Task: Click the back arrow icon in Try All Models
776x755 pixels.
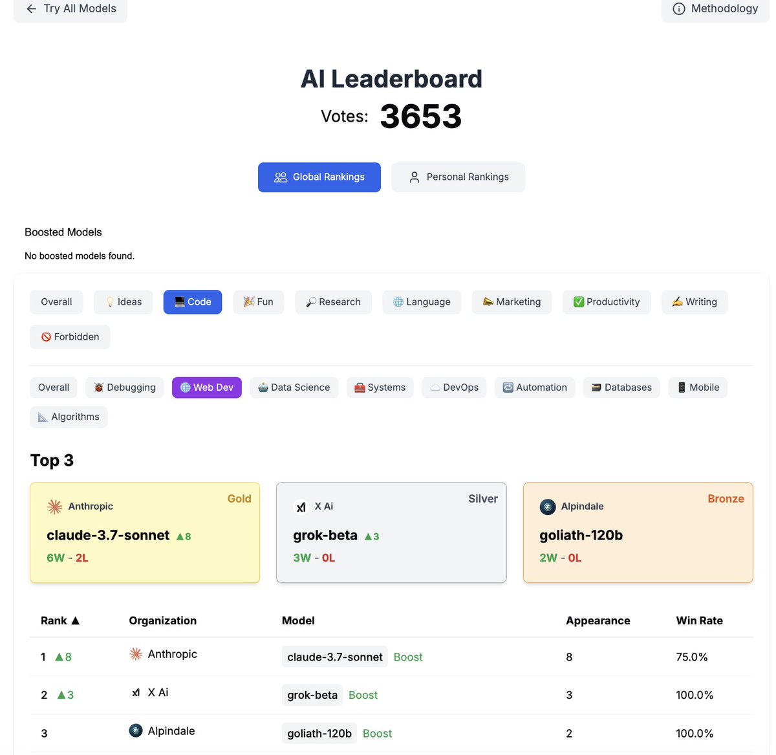Action: pos(31,9)
